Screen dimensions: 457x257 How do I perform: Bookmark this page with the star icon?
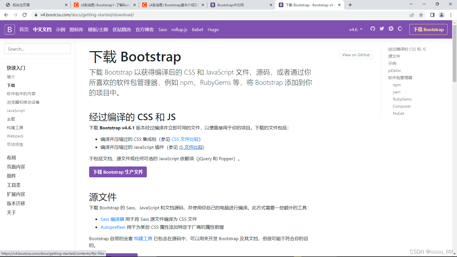pos(421,15)
